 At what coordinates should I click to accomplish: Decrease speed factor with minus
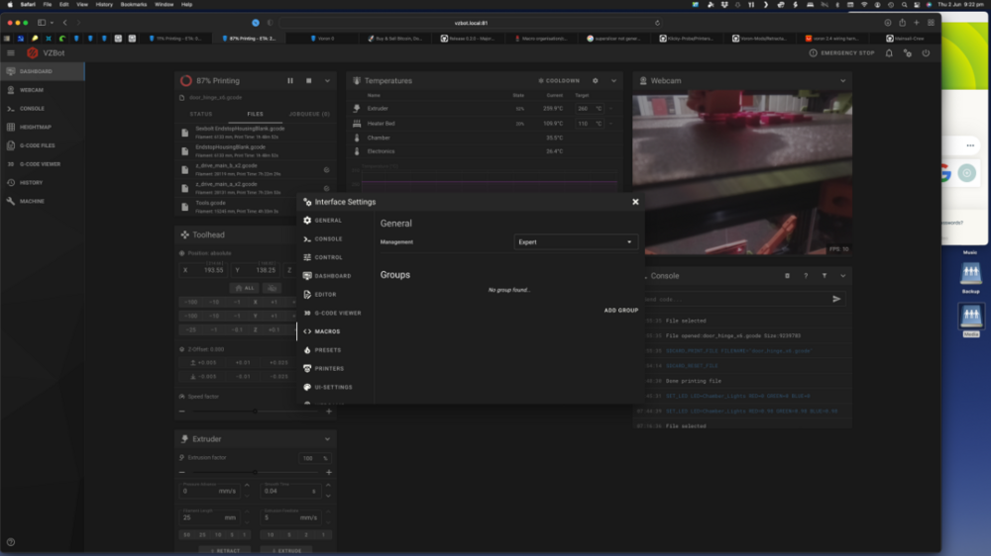182,412
